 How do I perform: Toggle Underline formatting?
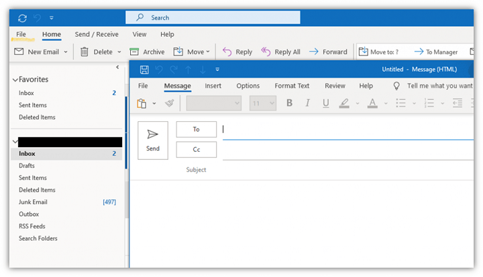pos(326,103)
